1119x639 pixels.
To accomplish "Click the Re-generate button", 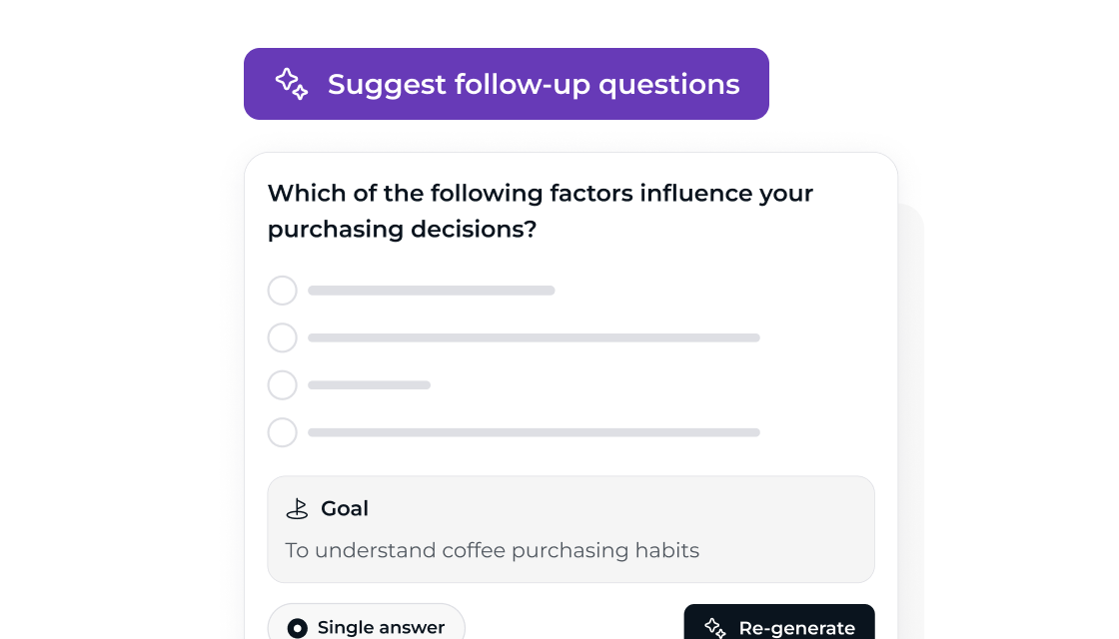I will (x=779, y=623).
